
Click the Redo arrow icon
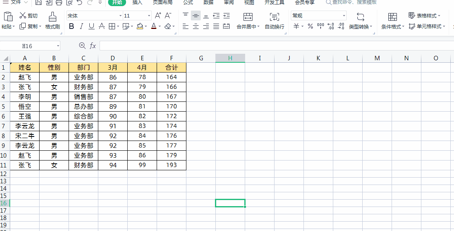click(x=89, y=2)
